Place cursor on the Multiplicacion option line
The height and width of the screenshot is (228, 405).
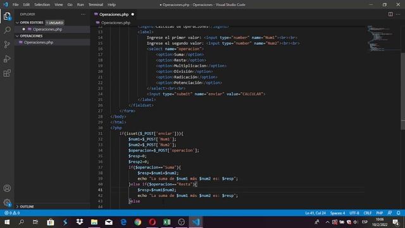click(x=191, y=66)
